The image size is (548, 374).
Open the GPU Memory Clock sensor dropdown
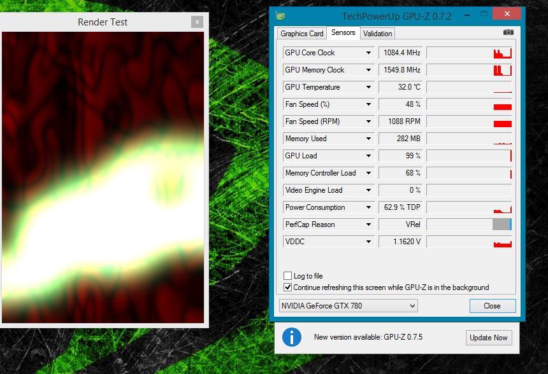coord(368,70)
